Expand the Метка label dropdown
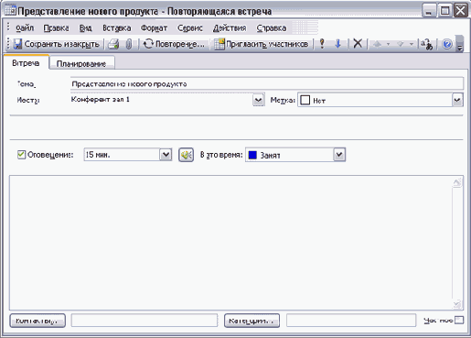The width and height of the screenshot is (471, 338). click(457, 100)
